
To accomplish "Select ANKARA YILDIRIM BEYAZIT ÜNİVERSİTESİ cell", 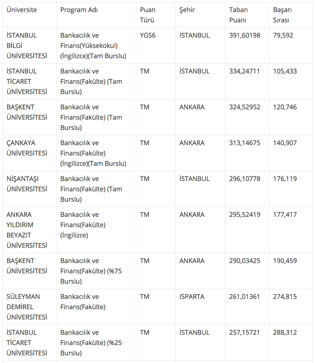I will [x=27, y=230].
